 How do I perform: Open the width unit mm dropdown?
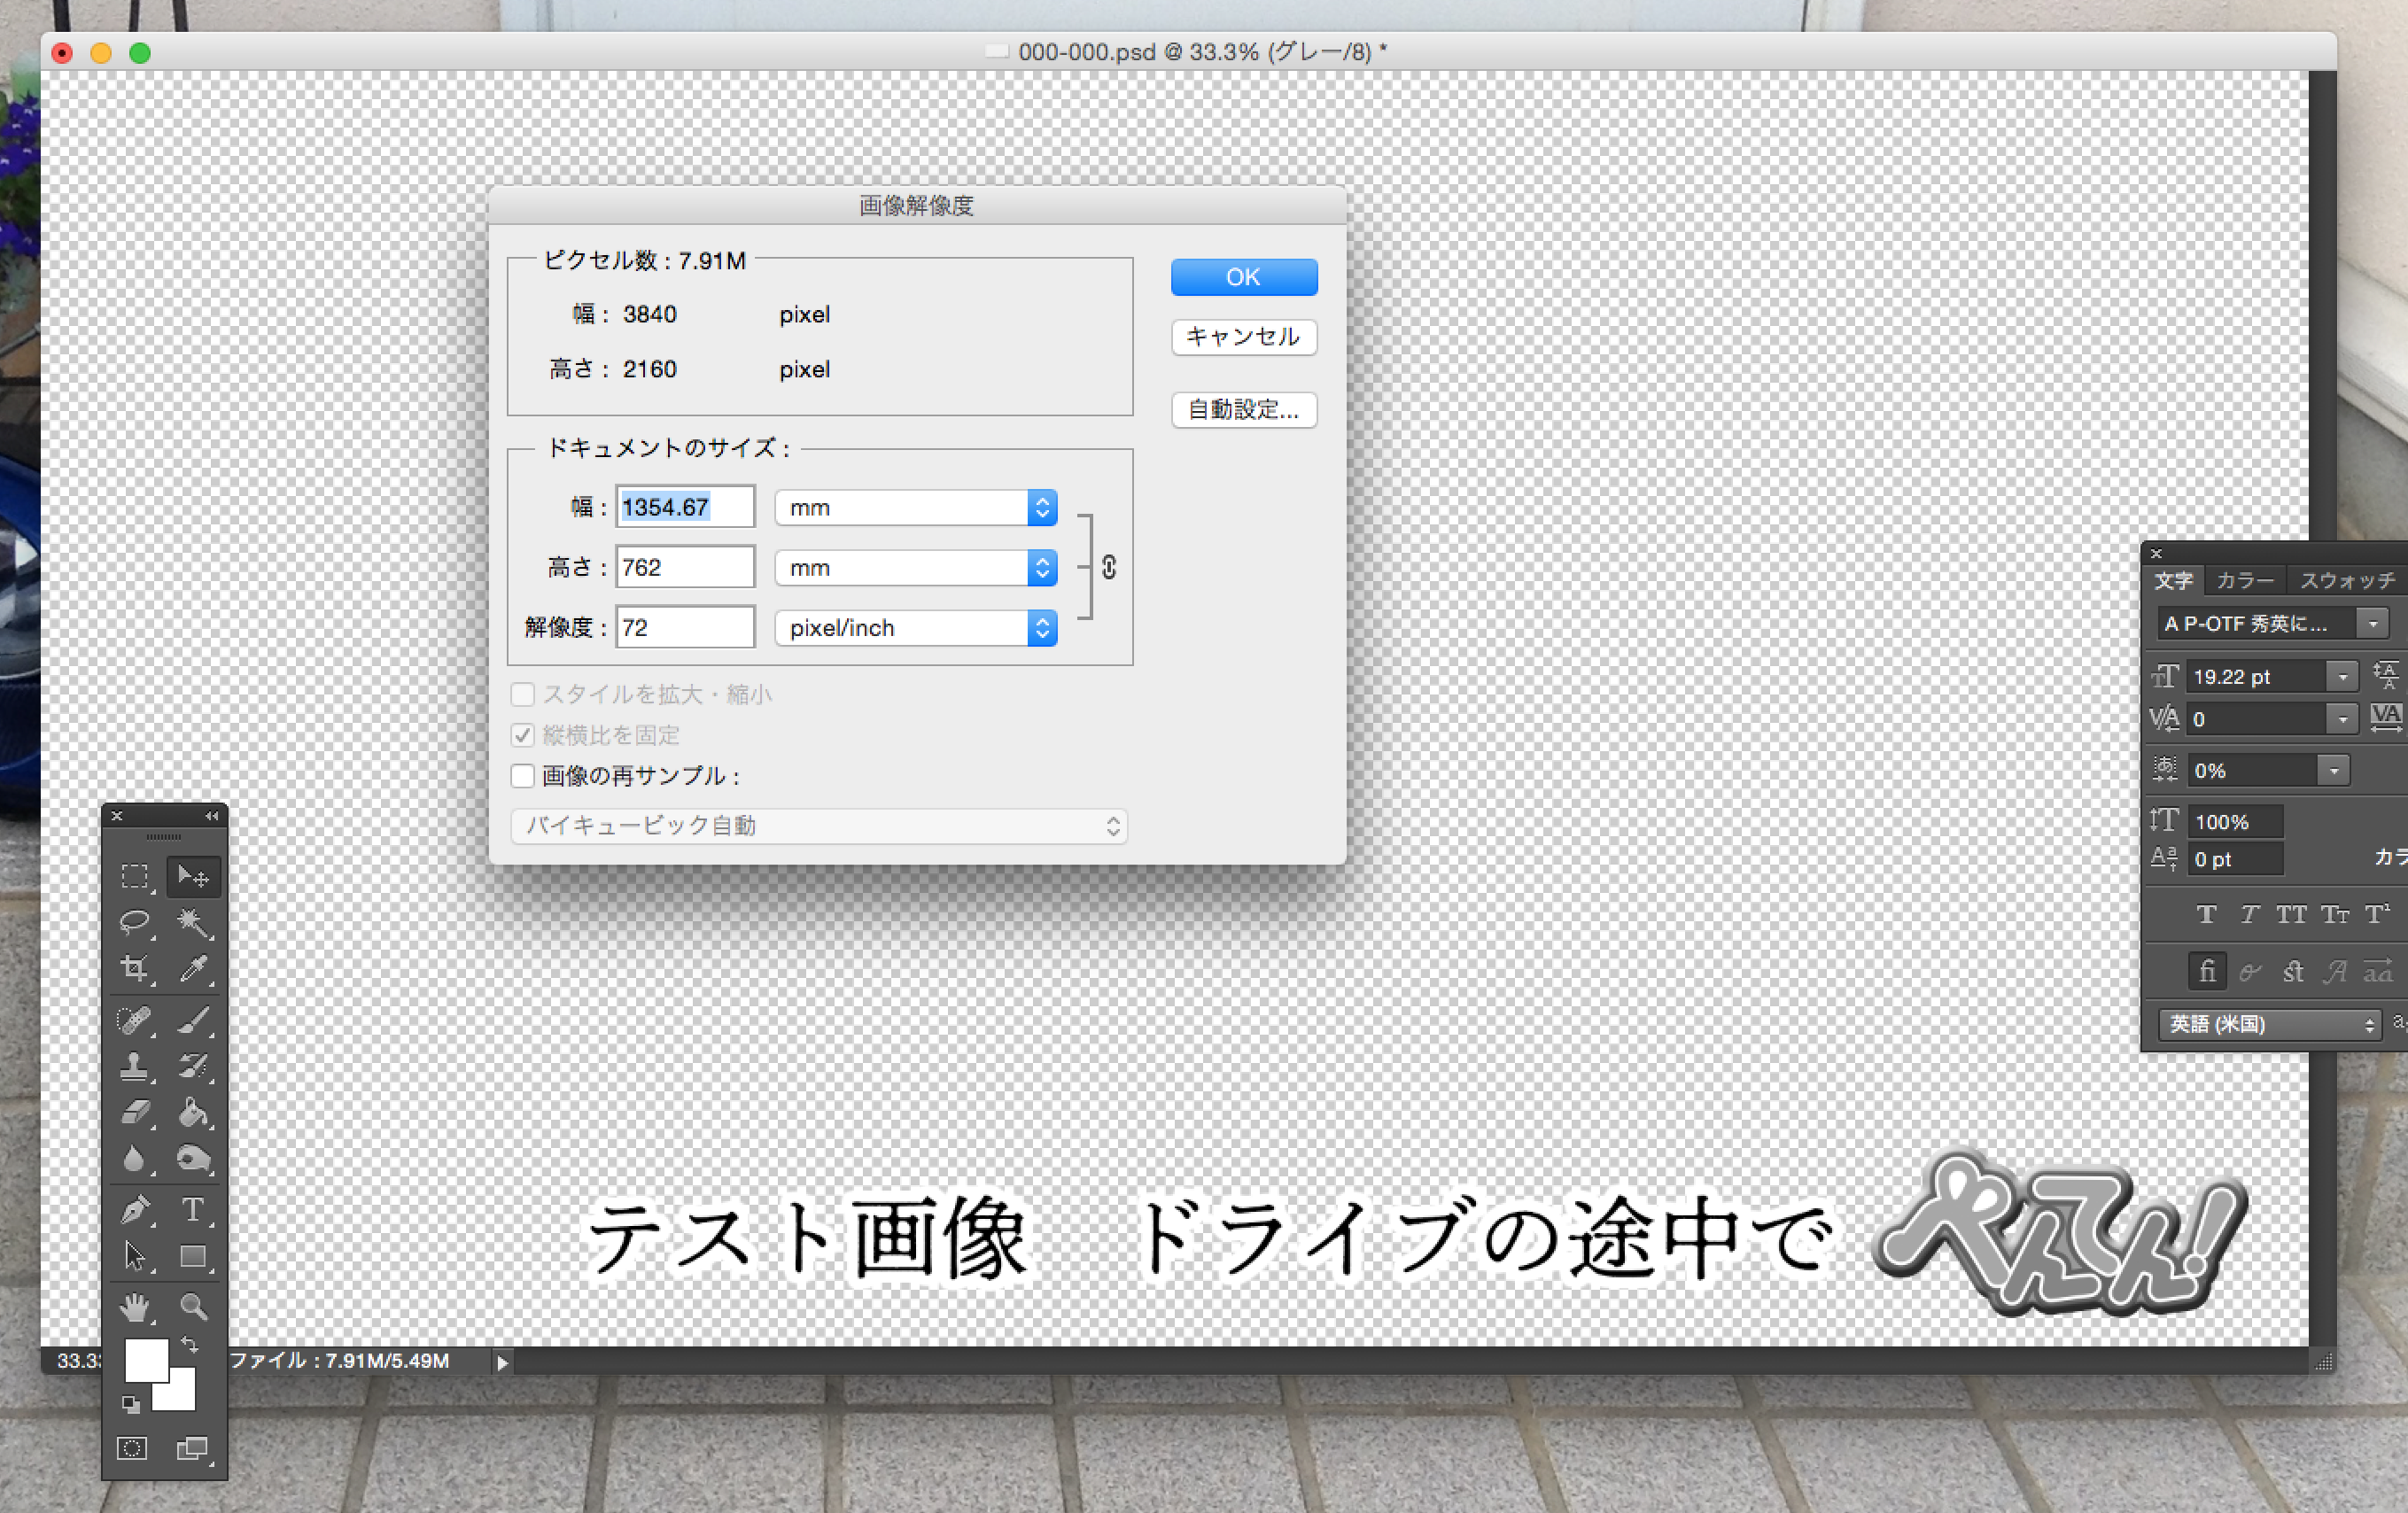click(x=915, y=508)
